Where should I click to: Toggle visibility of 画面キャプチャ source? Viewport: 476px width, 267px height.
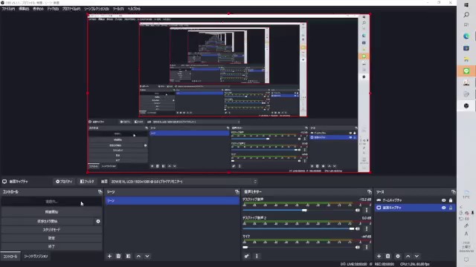coord(443,208)
